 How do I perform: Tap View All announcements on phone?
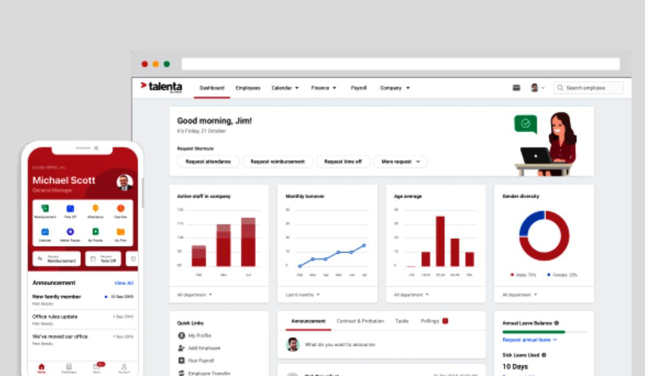point(124,283)
